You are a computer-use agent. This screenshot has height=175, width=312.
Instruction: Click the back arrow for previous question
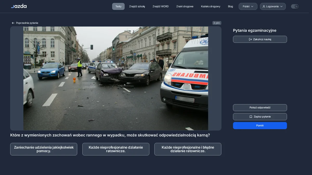pyautogui.click(x=13, y=23)
